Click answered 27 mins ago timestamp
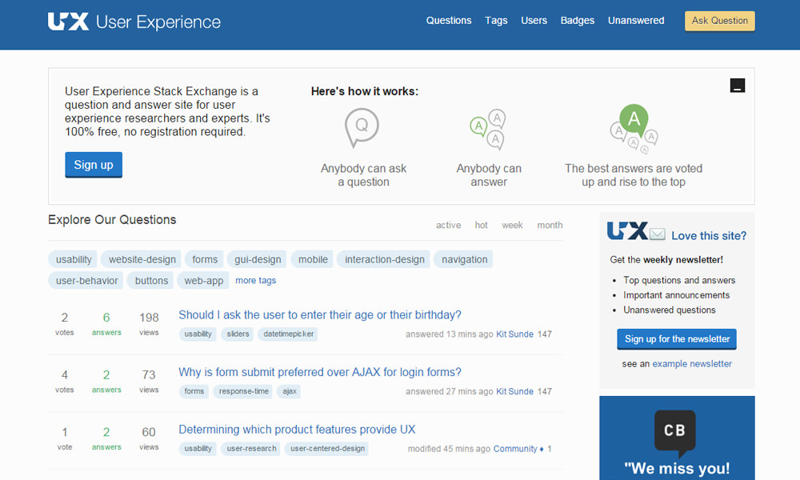This screenshot has width=800, height=480. pos(449,391)
